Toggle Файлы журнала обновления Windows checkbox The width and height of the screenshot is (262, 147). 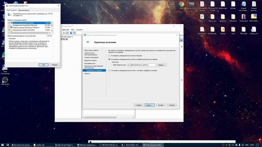click(9, 28)
